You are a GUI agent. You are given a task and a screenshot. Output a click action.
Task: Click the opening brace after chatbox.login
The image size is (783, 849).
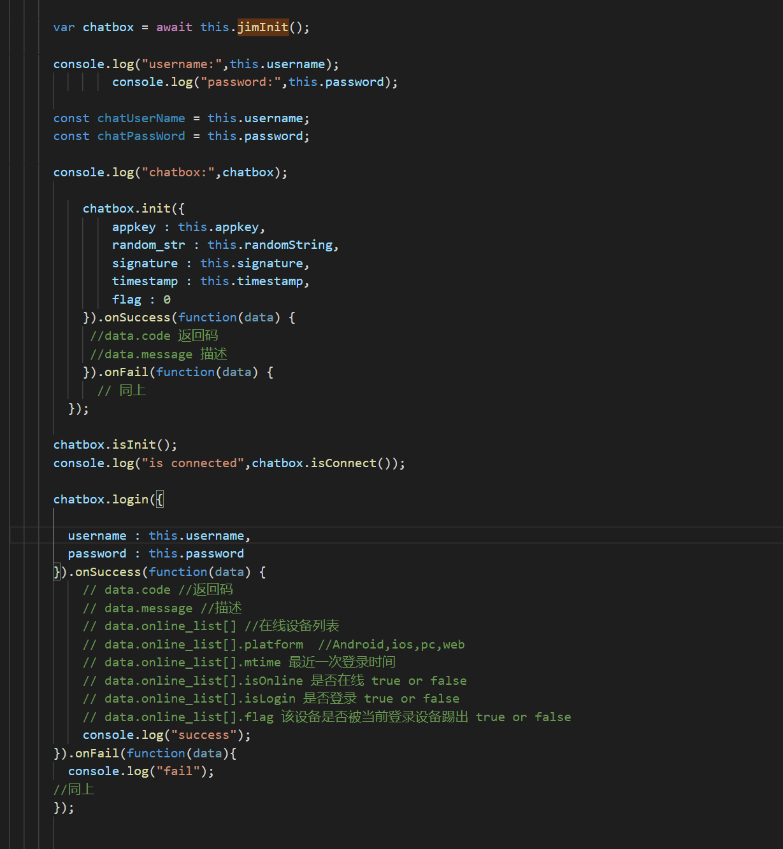[x=160, y=500]
